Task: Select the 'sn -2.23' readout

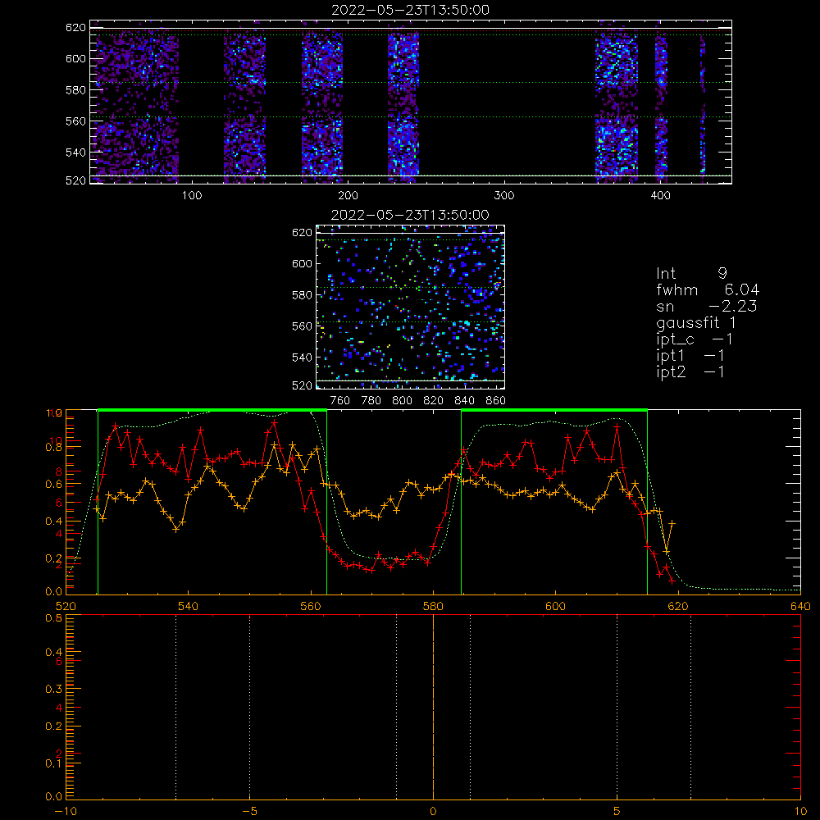Action: point(707,307)
